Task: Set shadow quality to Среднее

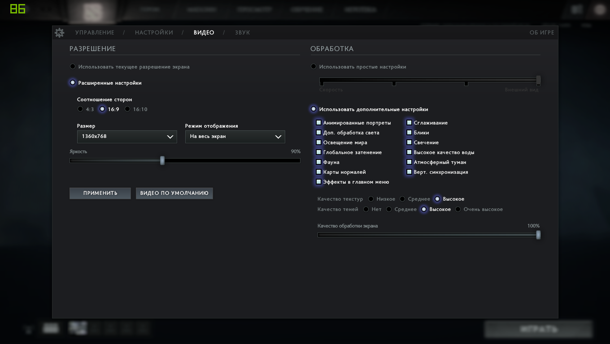Action: click(389, 209)
